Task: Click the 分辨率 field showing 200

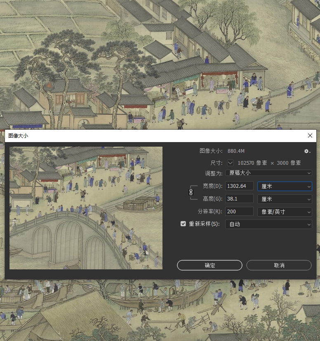Action: (239, 211)
